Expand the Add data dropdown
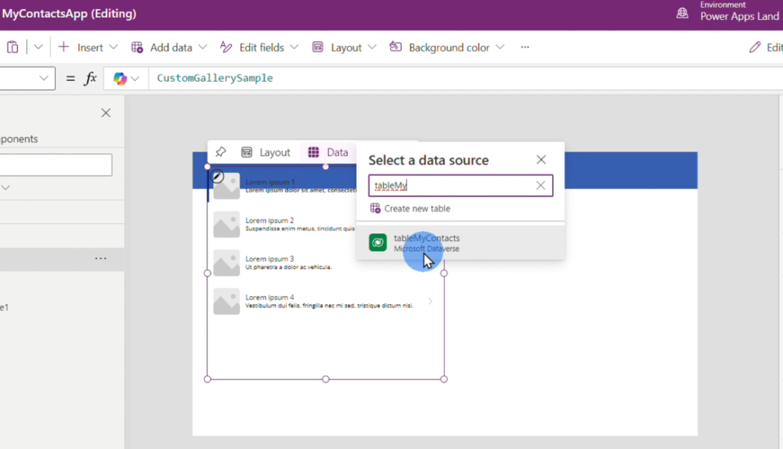The width and height of the screenshot is (783, 449). pyautogui.click(x=169, y=47)
